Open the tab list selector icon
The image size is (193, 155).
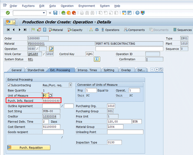[x=161, y=70]
